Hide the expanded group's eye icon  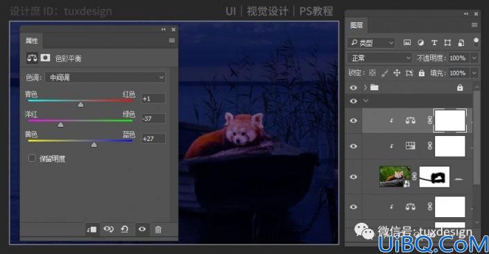click(x=353, y=101)
